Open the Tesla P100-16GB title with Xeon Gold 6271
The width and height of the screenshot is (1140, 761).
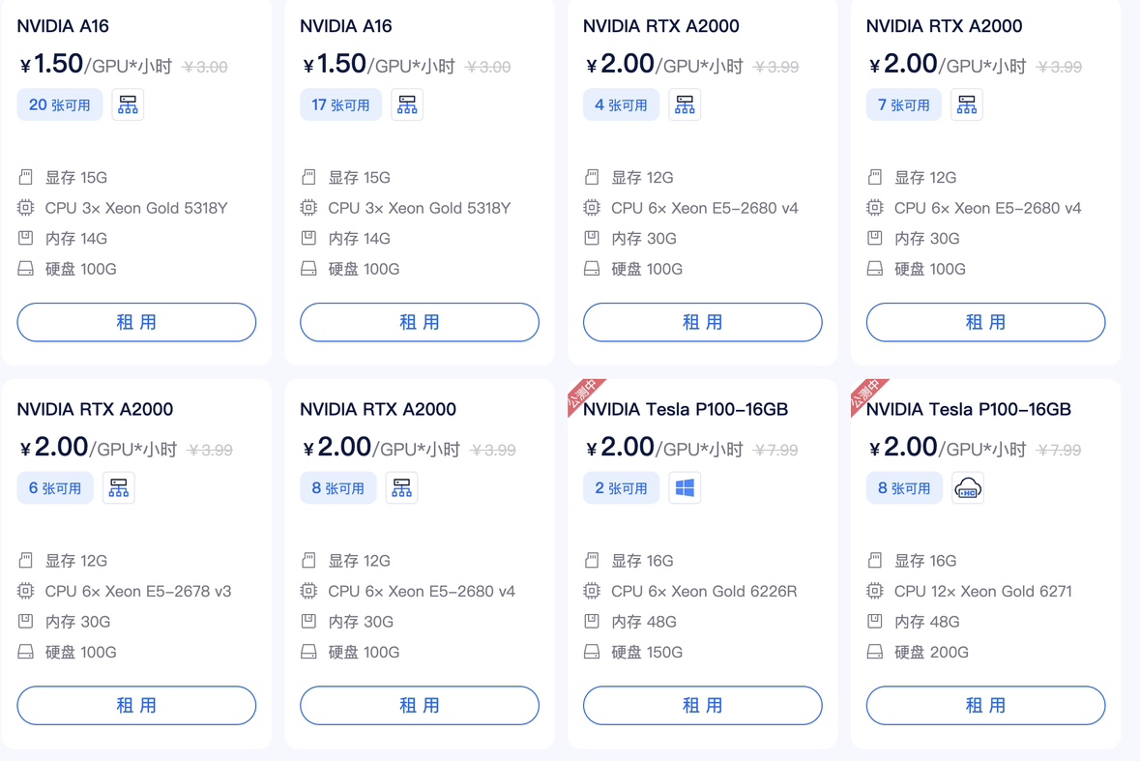pos(969,409)
